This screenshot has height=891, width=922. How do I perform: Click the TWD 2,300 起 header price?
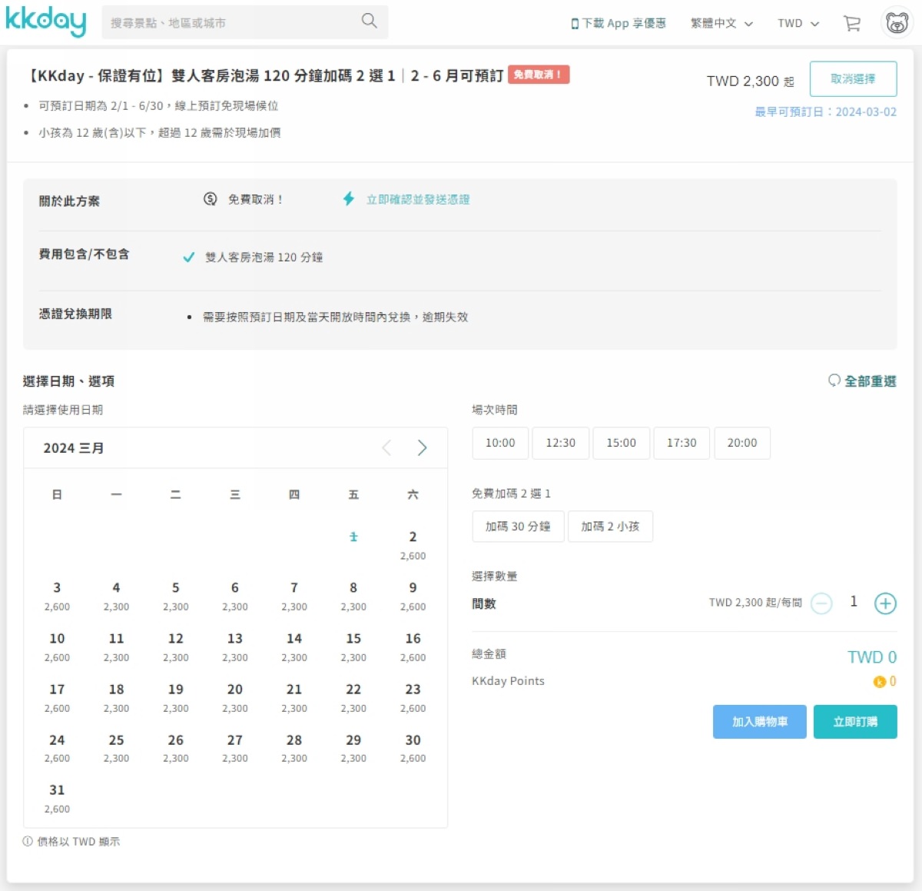[x=751, y=81]
